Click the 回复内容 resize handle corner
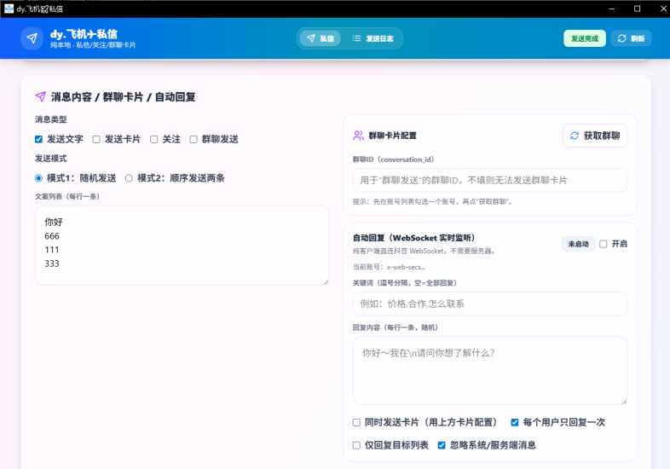The height and width of the screenshot is (469, 670). pos(624,402)
